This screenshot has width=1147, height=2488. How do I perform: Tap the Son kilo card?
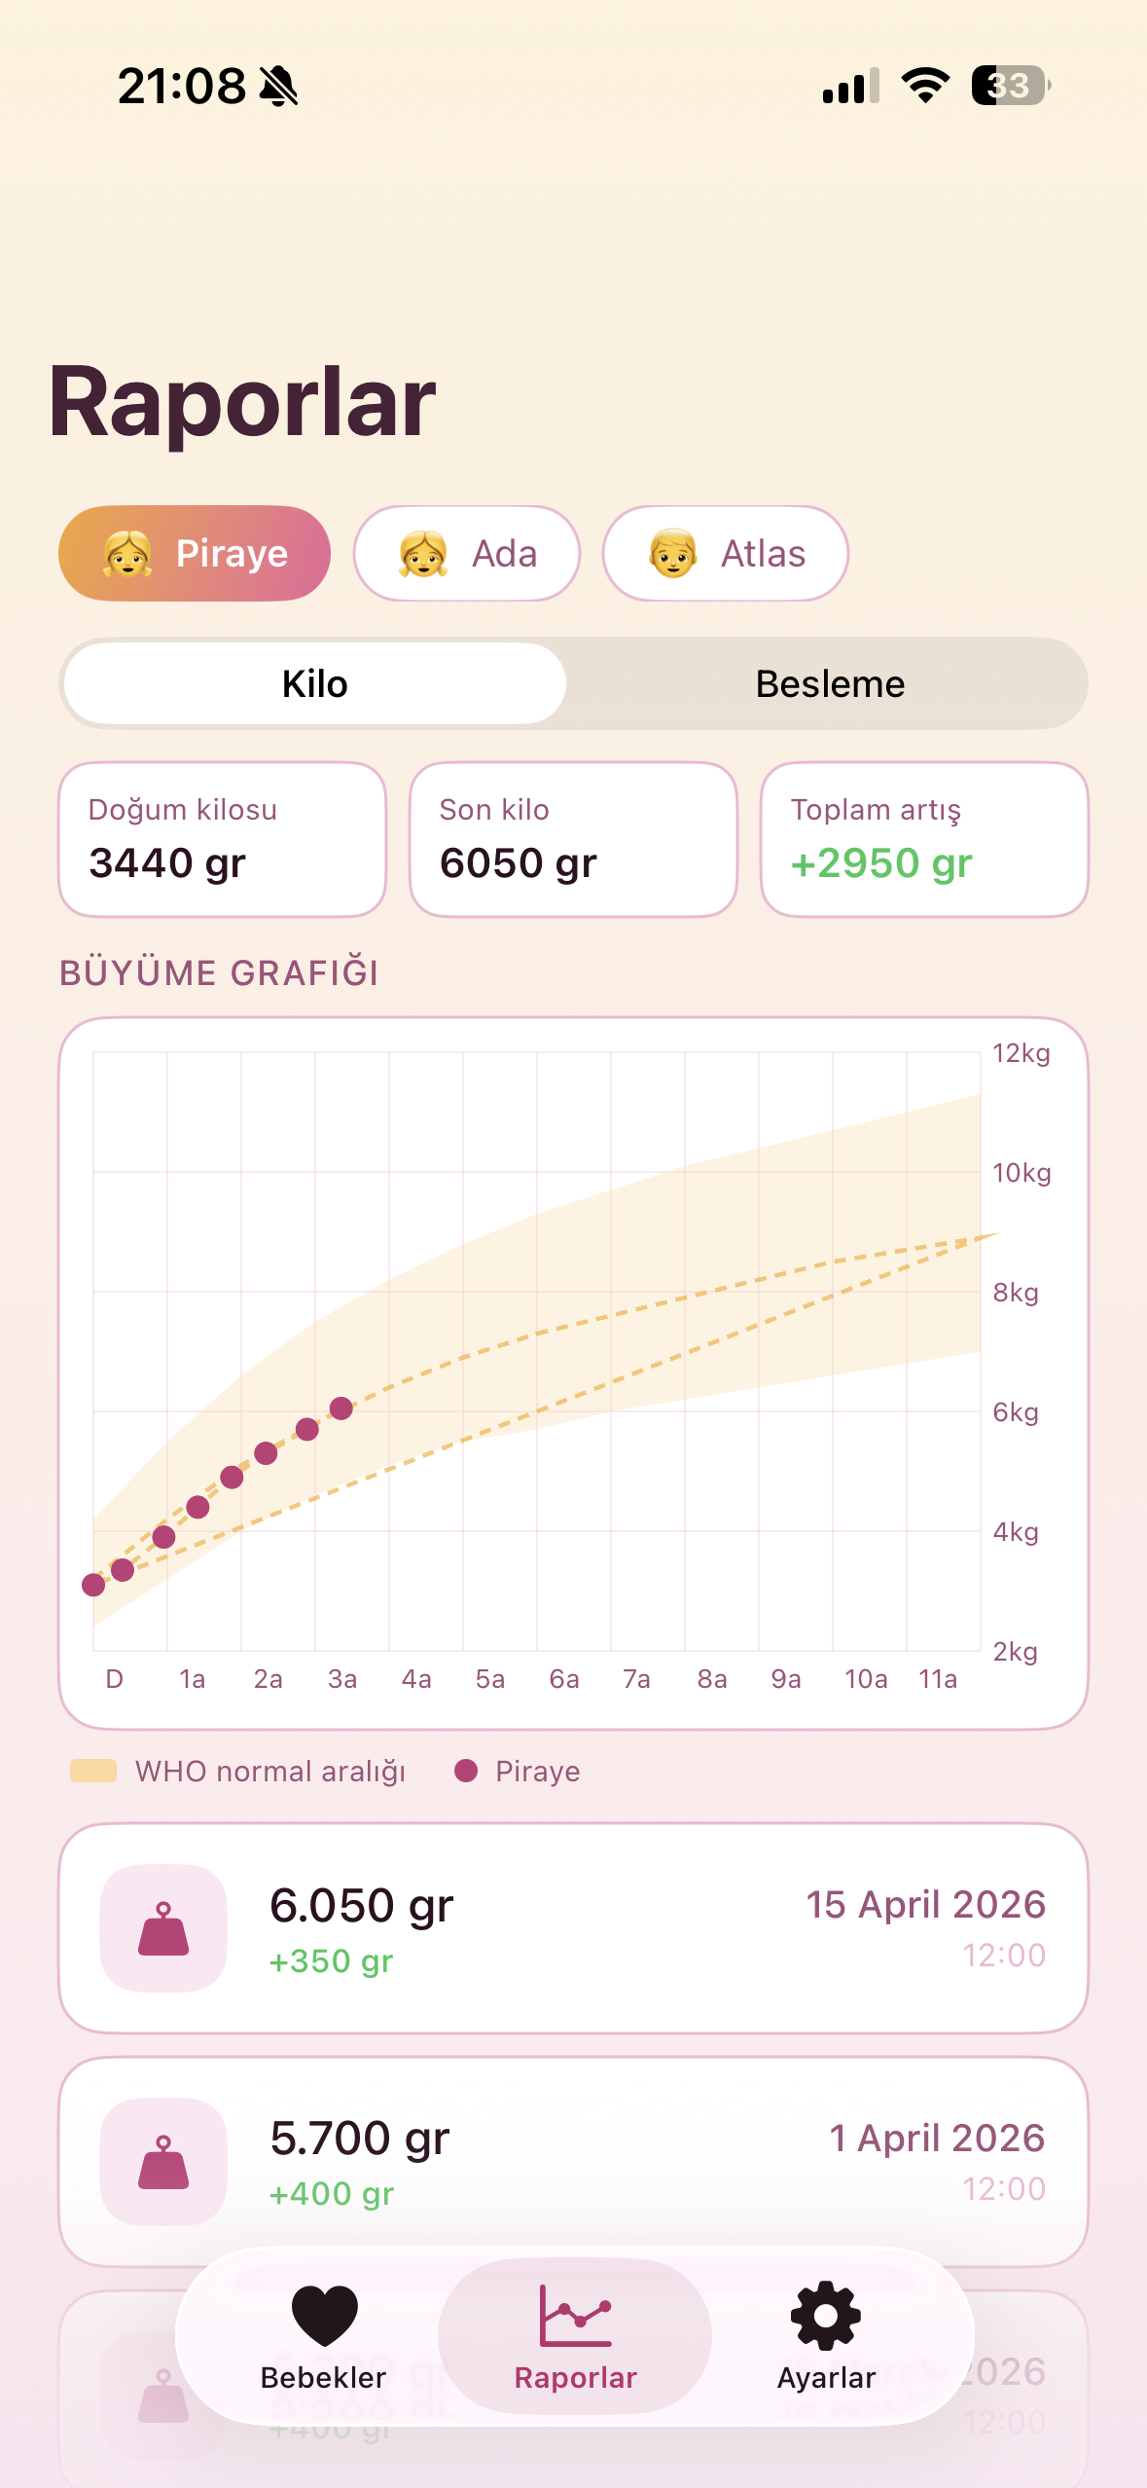coord(573,839)
